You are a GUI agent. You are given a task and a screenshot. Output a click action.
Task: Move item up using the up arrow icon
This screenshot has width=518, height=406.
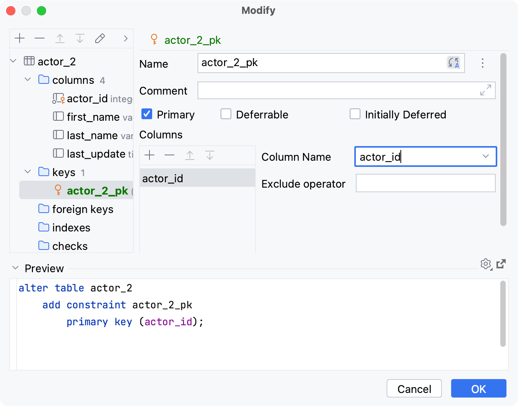tap(60, 38)
